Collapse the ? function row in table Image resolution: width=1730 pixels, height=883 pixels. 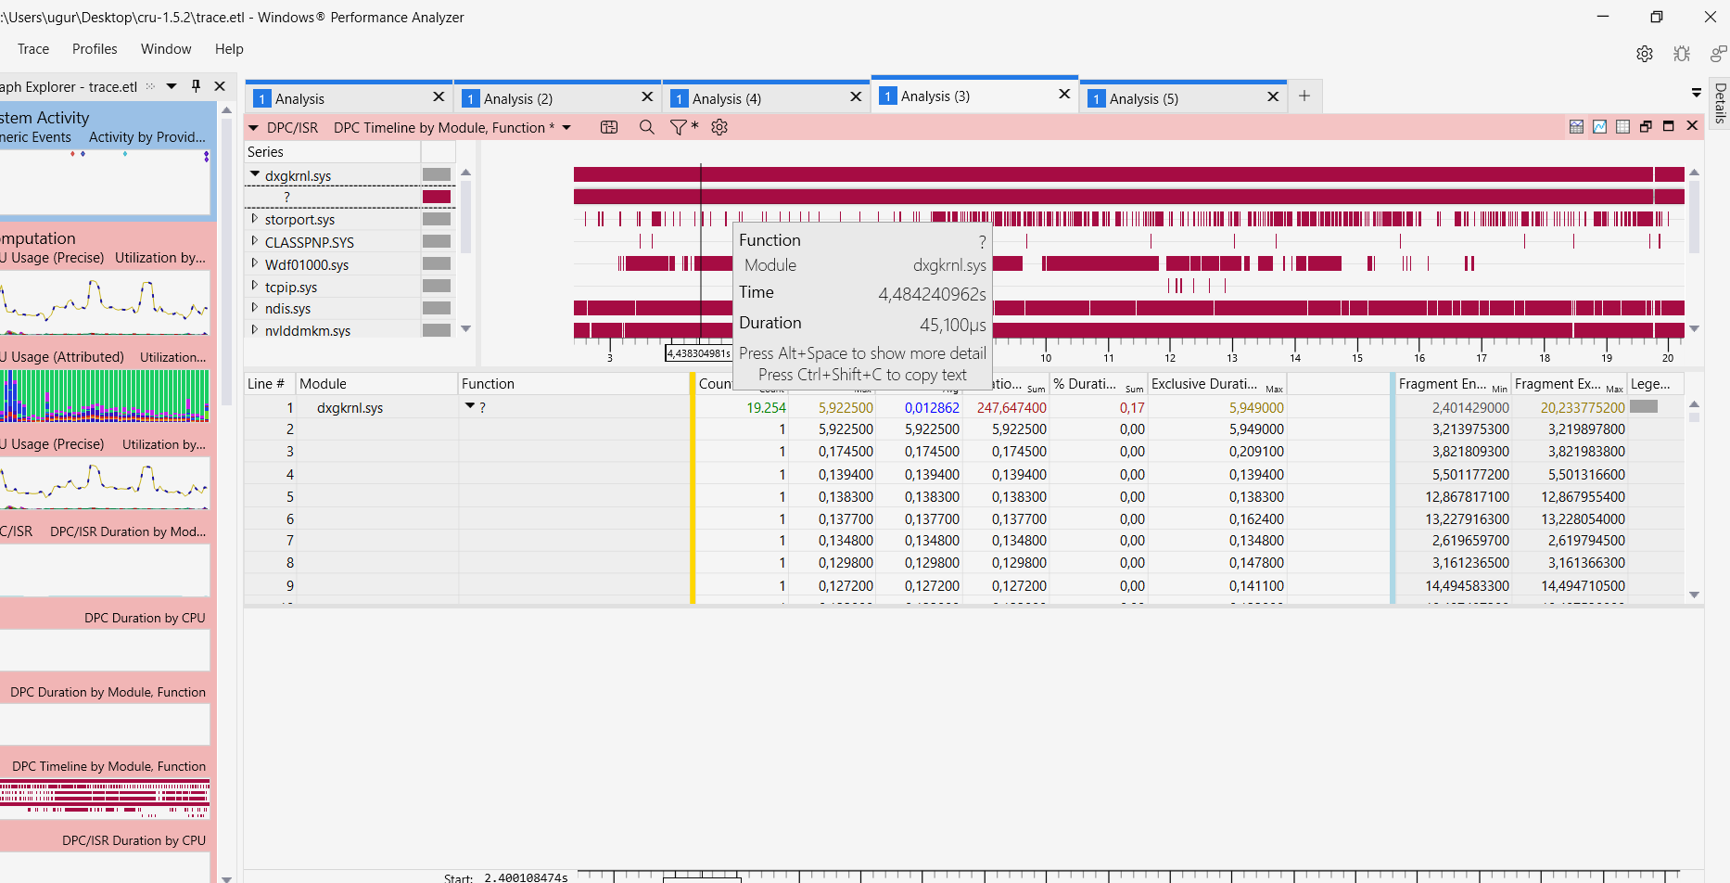pos(470,406)
